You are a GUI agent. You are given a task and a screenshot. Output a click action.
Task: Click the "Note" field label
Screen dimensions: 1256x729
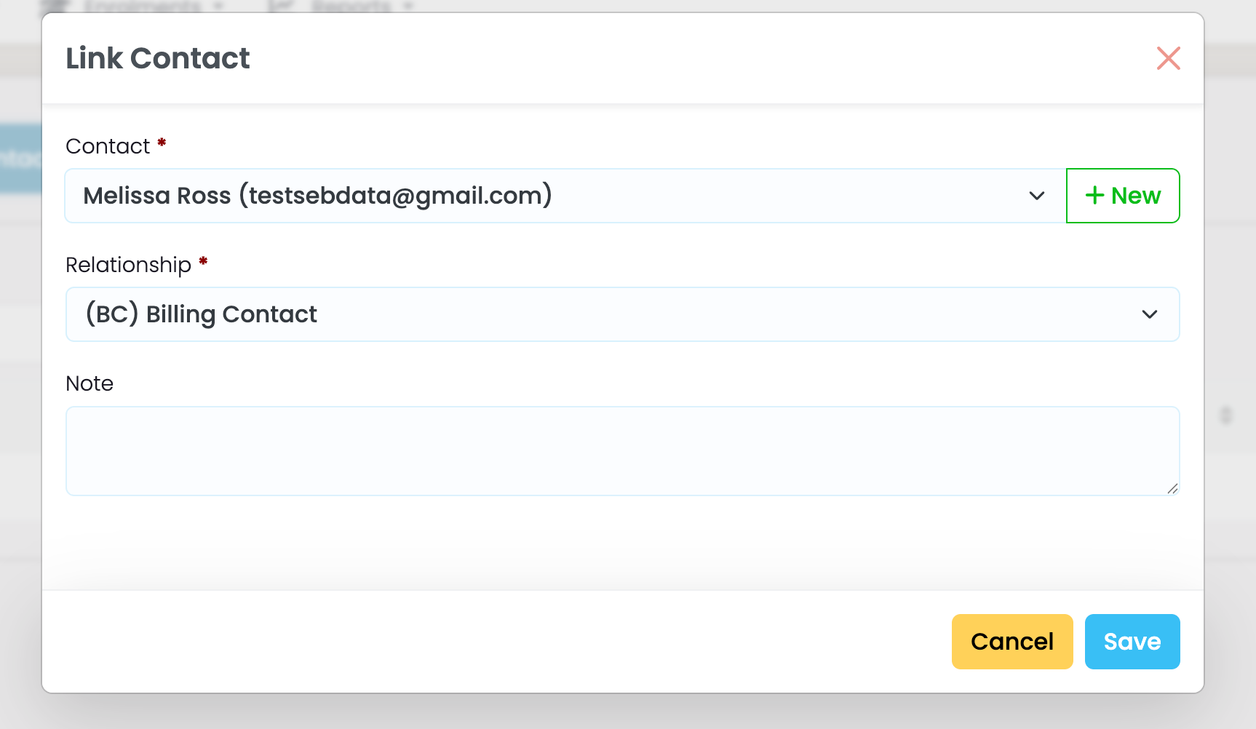click(x=90, y=383)
